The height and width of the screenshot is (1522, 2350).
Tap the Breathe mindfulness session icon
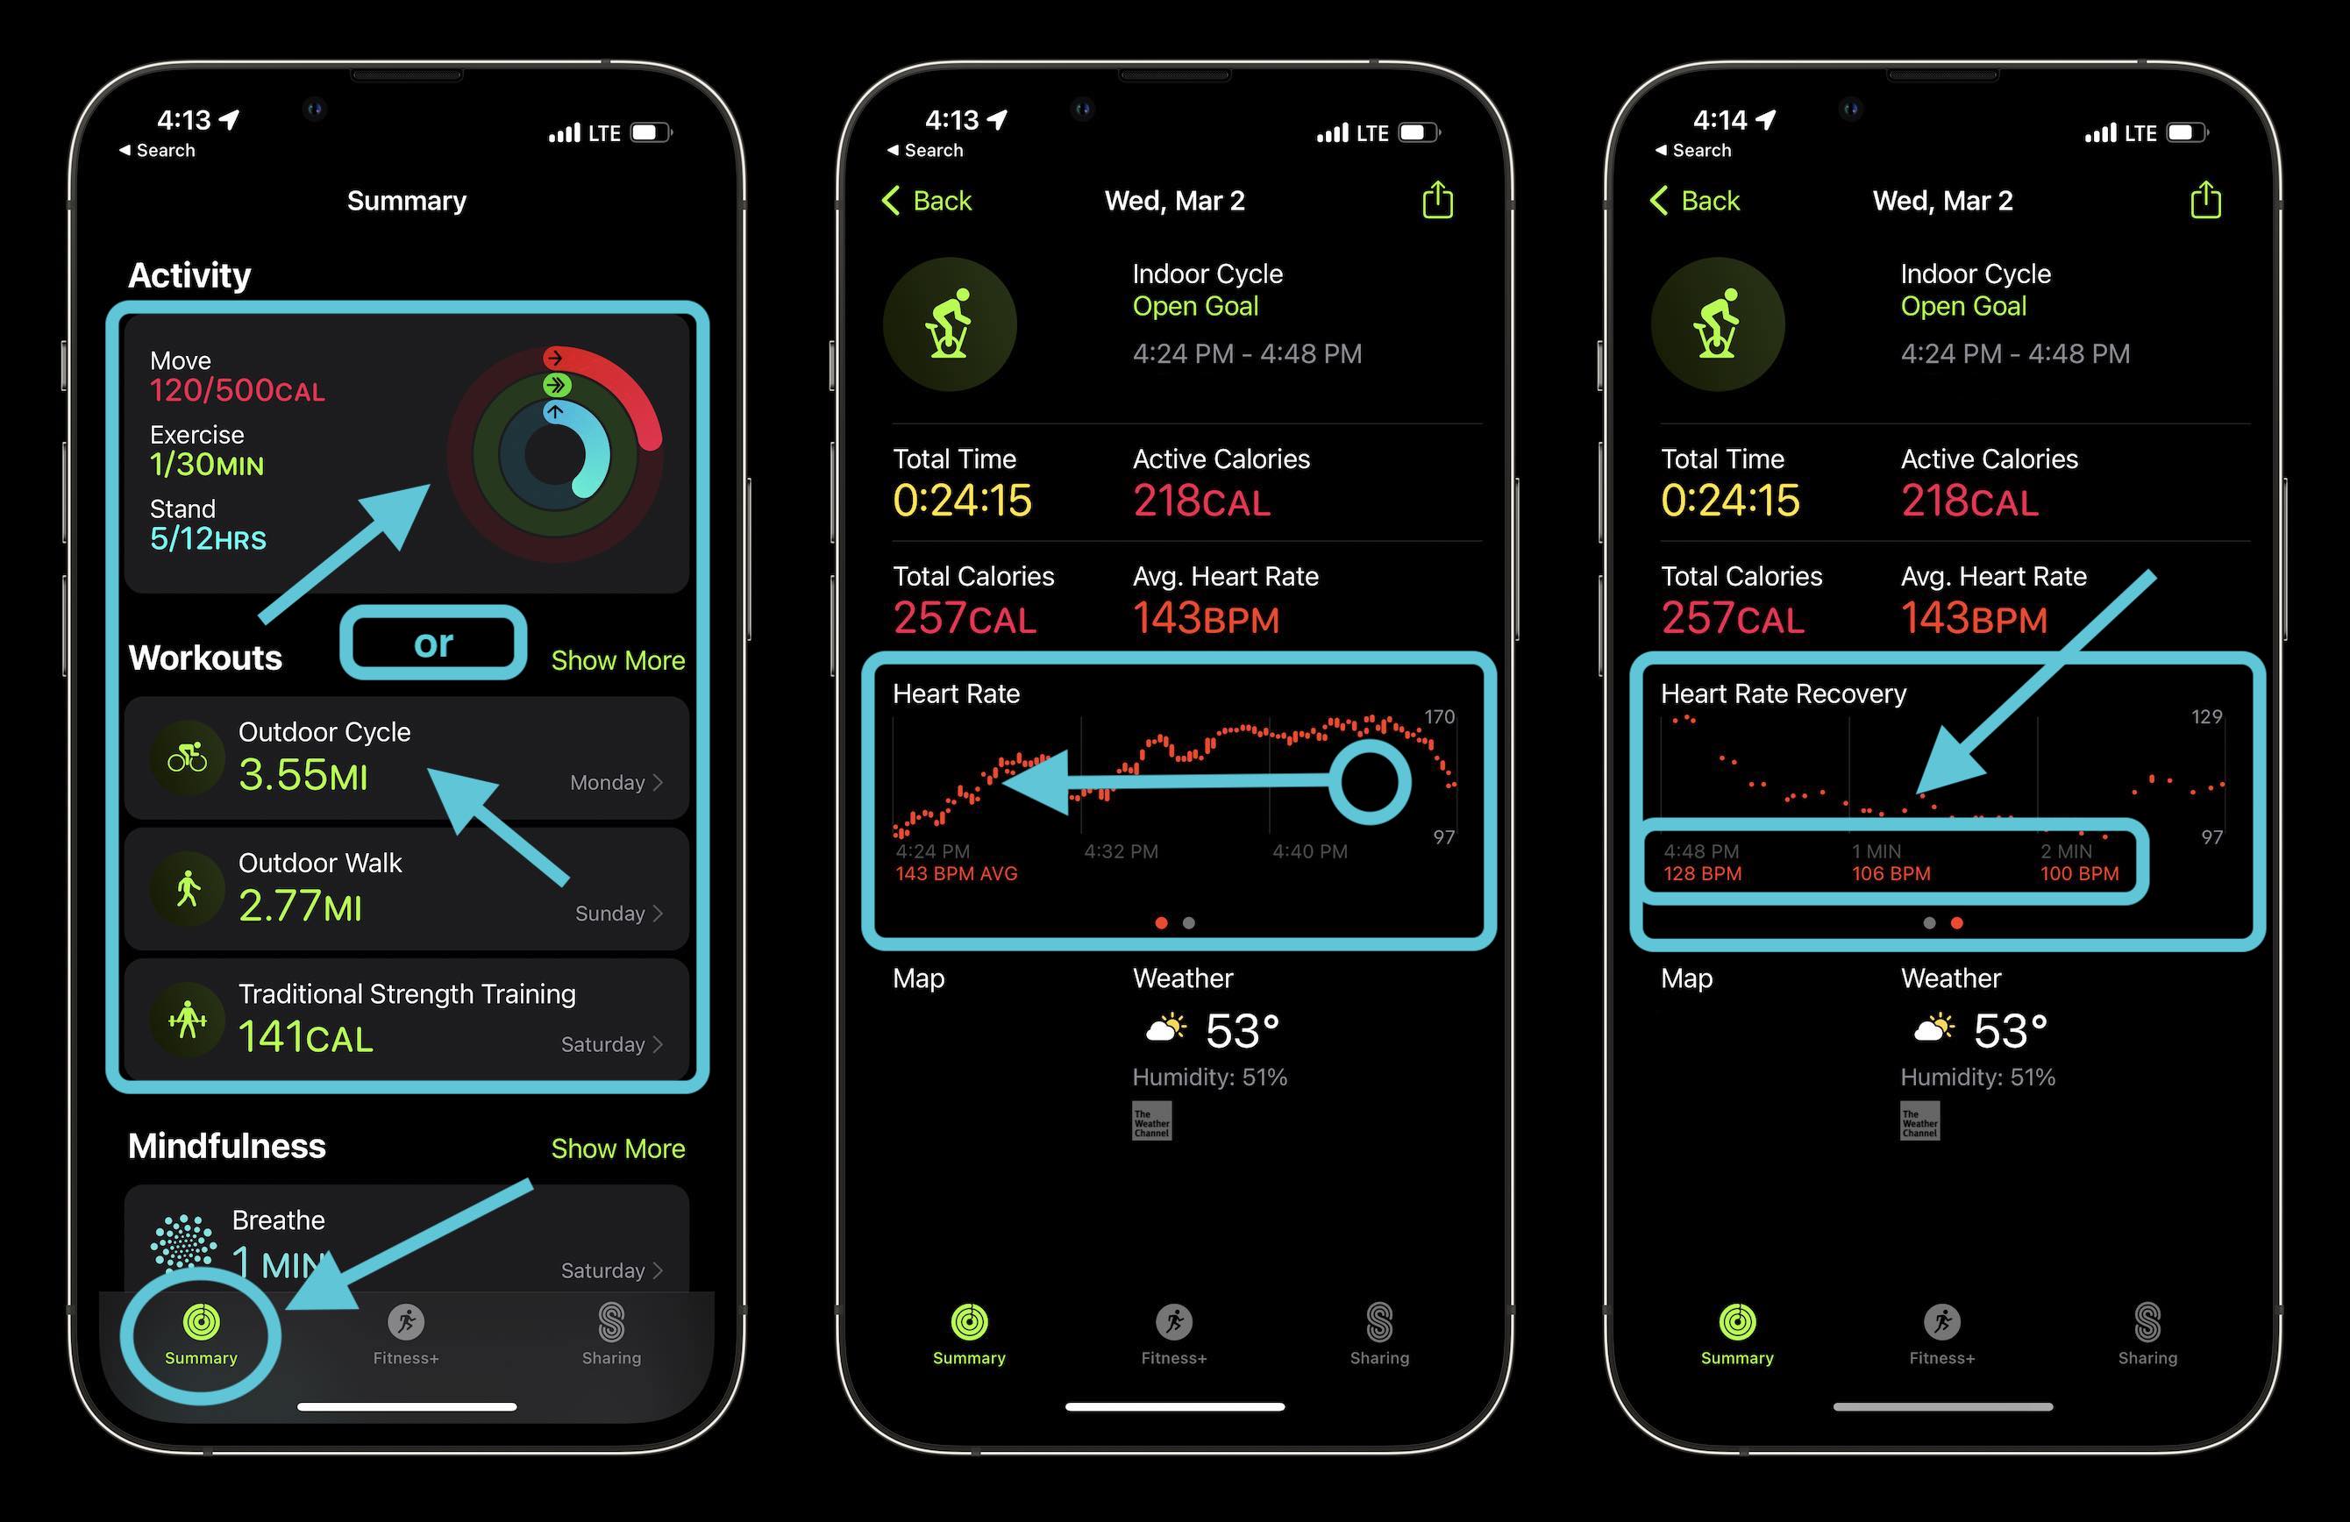tap(171, 1233)
